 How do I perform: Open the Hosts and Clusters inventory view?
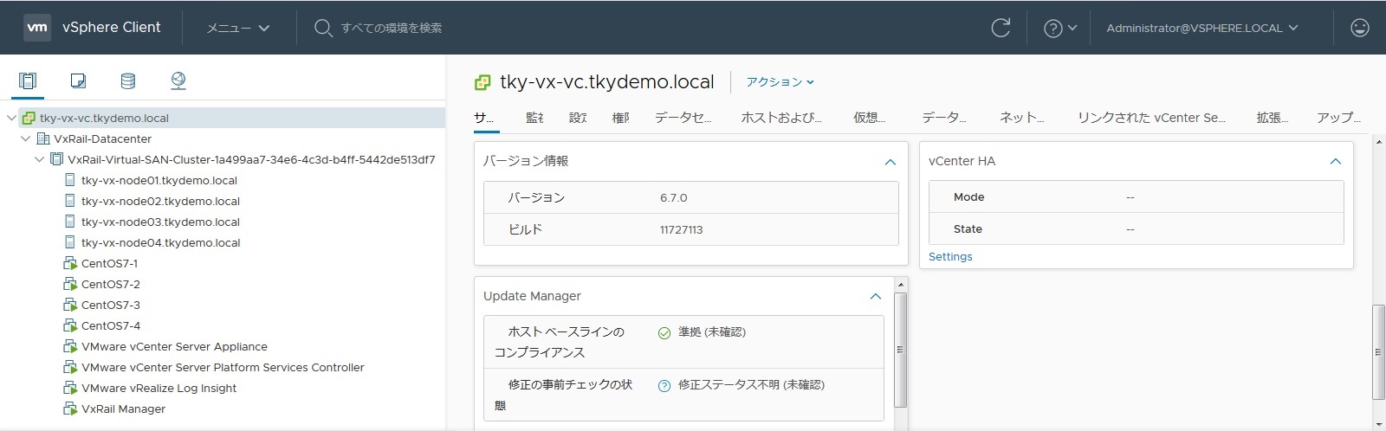pos(28,80)
